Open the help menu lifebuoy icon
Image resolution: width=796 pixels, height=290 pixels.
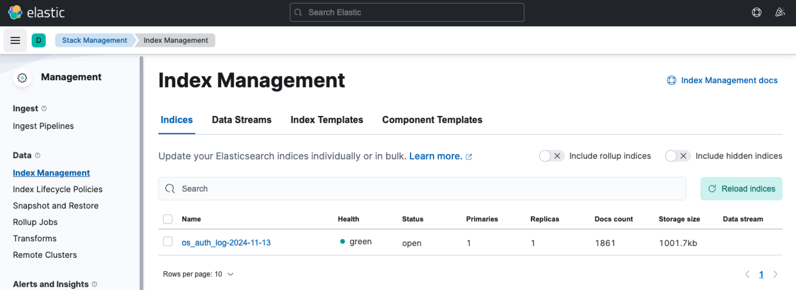[757, 12]
